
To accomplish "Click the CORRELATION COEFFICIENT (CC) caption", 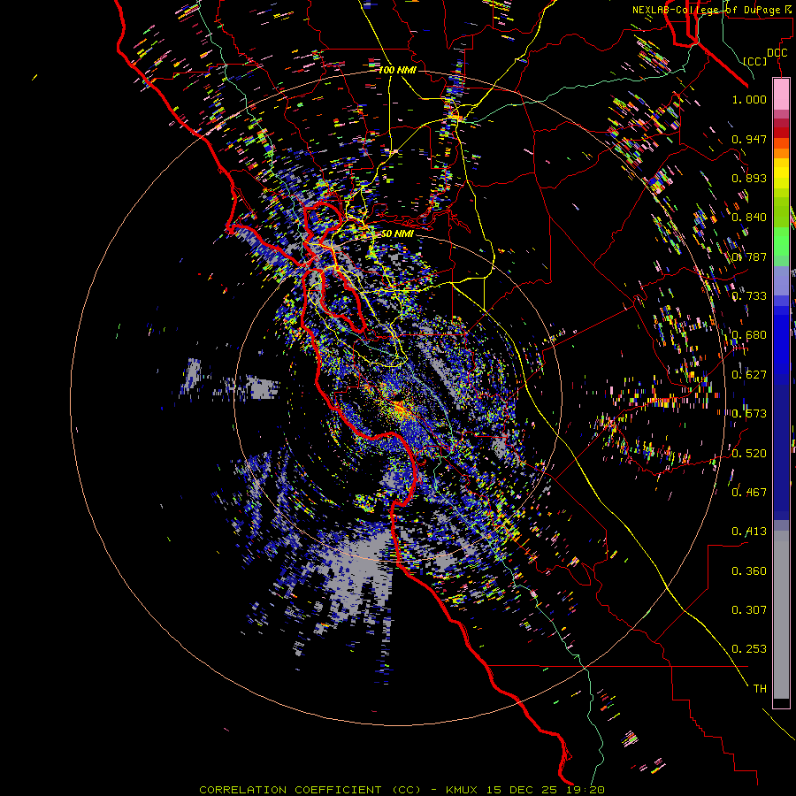I will tap(310, 790).
